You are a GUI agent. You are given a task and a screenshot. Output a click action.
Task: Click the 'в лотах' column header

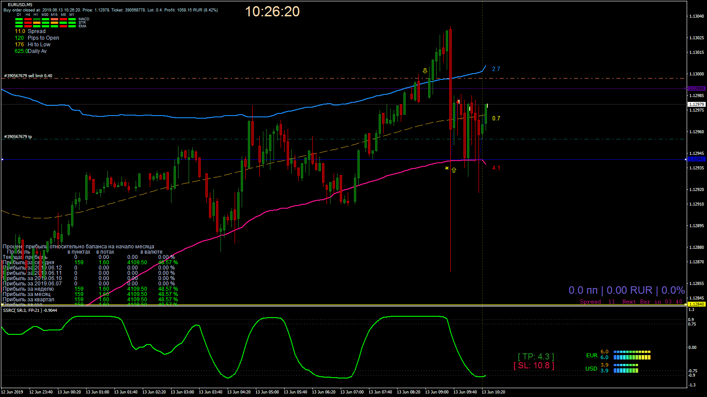[105, 252]
